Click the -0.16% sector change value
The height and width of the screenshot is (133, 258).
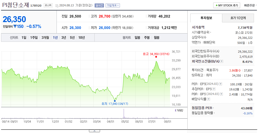coord(248,113)
